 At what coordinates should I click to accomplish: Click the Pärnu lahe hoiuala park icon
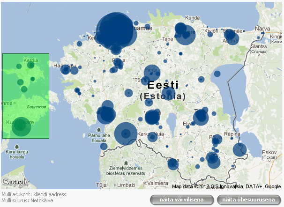click(99, 129)
